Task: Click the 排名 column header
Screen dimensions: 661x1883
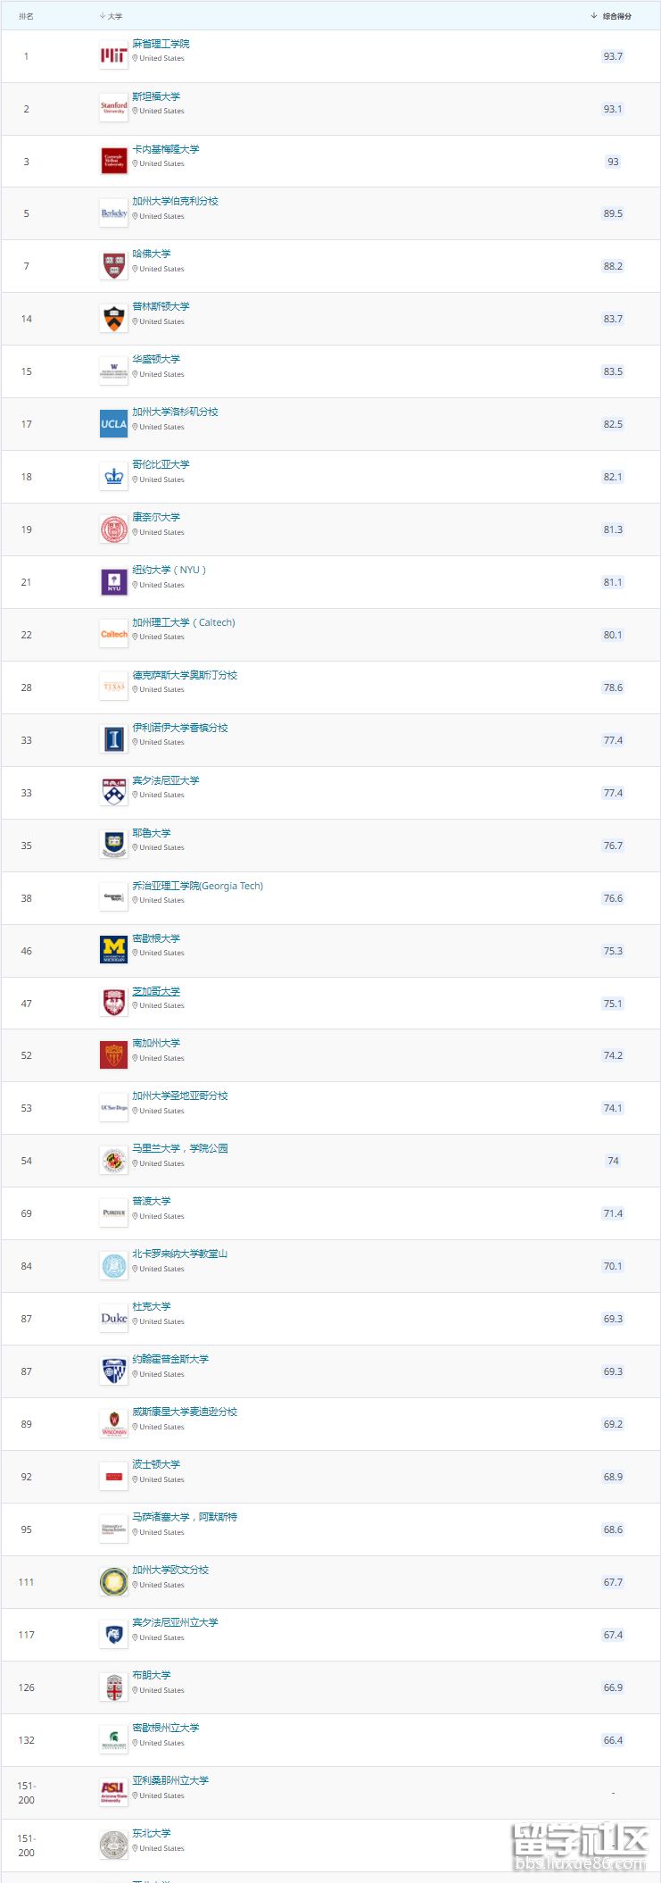Action: [26, 16]
